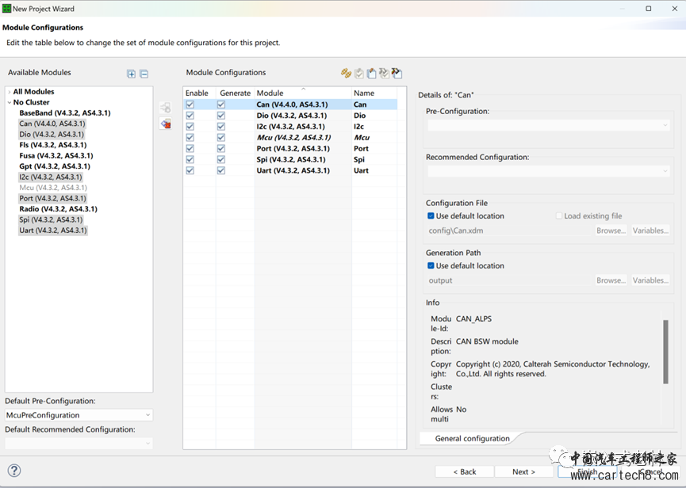Screen dimensions: 686x488
Task: Click the middle clipboard icon in module toolbar
Action: [x=371, y=73]
